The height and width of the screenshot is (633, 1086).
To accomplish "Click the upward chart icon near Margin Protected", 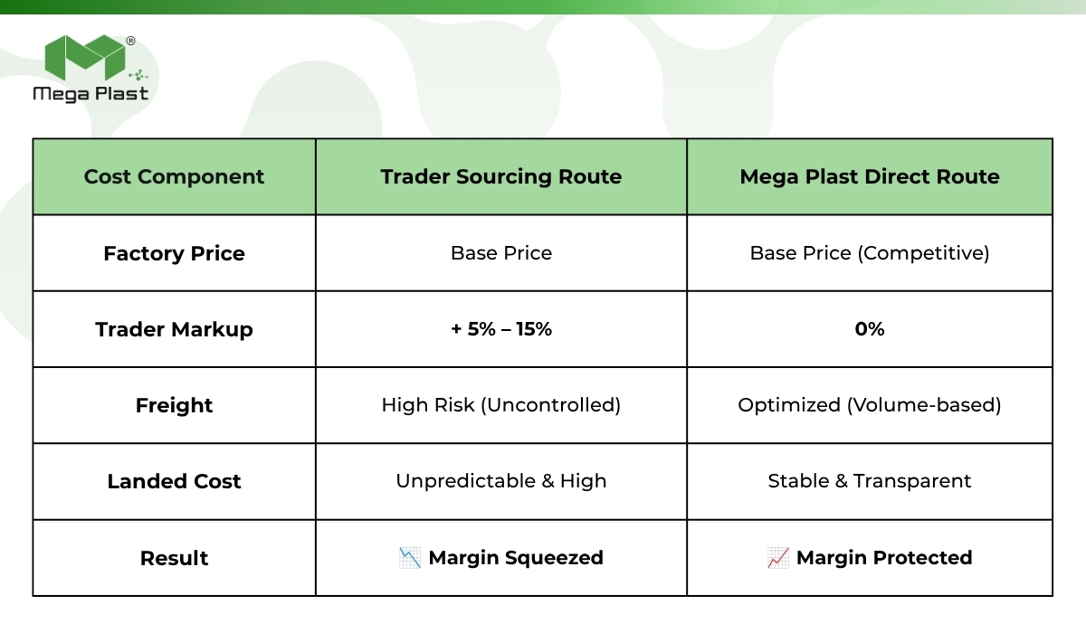I will click(x=778, y=558).
